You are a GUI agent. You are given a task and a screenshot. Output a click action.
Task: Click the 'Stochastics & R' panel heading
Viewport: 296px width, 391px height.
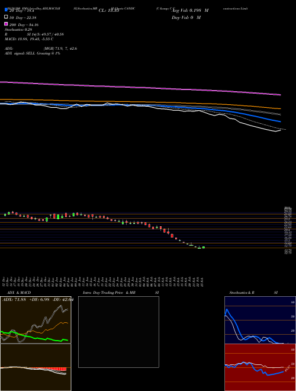pos(242,293)
